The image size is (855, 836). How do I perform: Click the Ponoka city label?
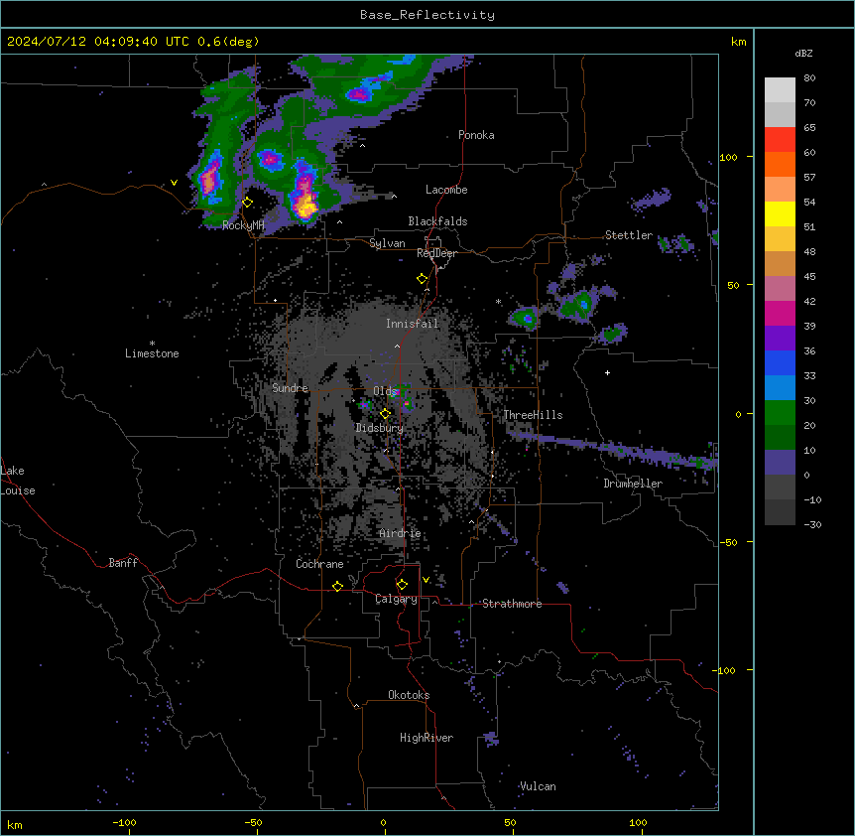[476, 135]
